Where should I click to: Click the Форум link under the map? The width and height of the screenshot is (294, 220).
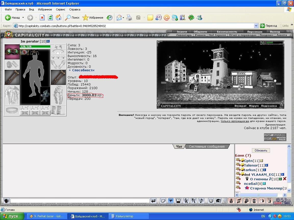(254, 106)
